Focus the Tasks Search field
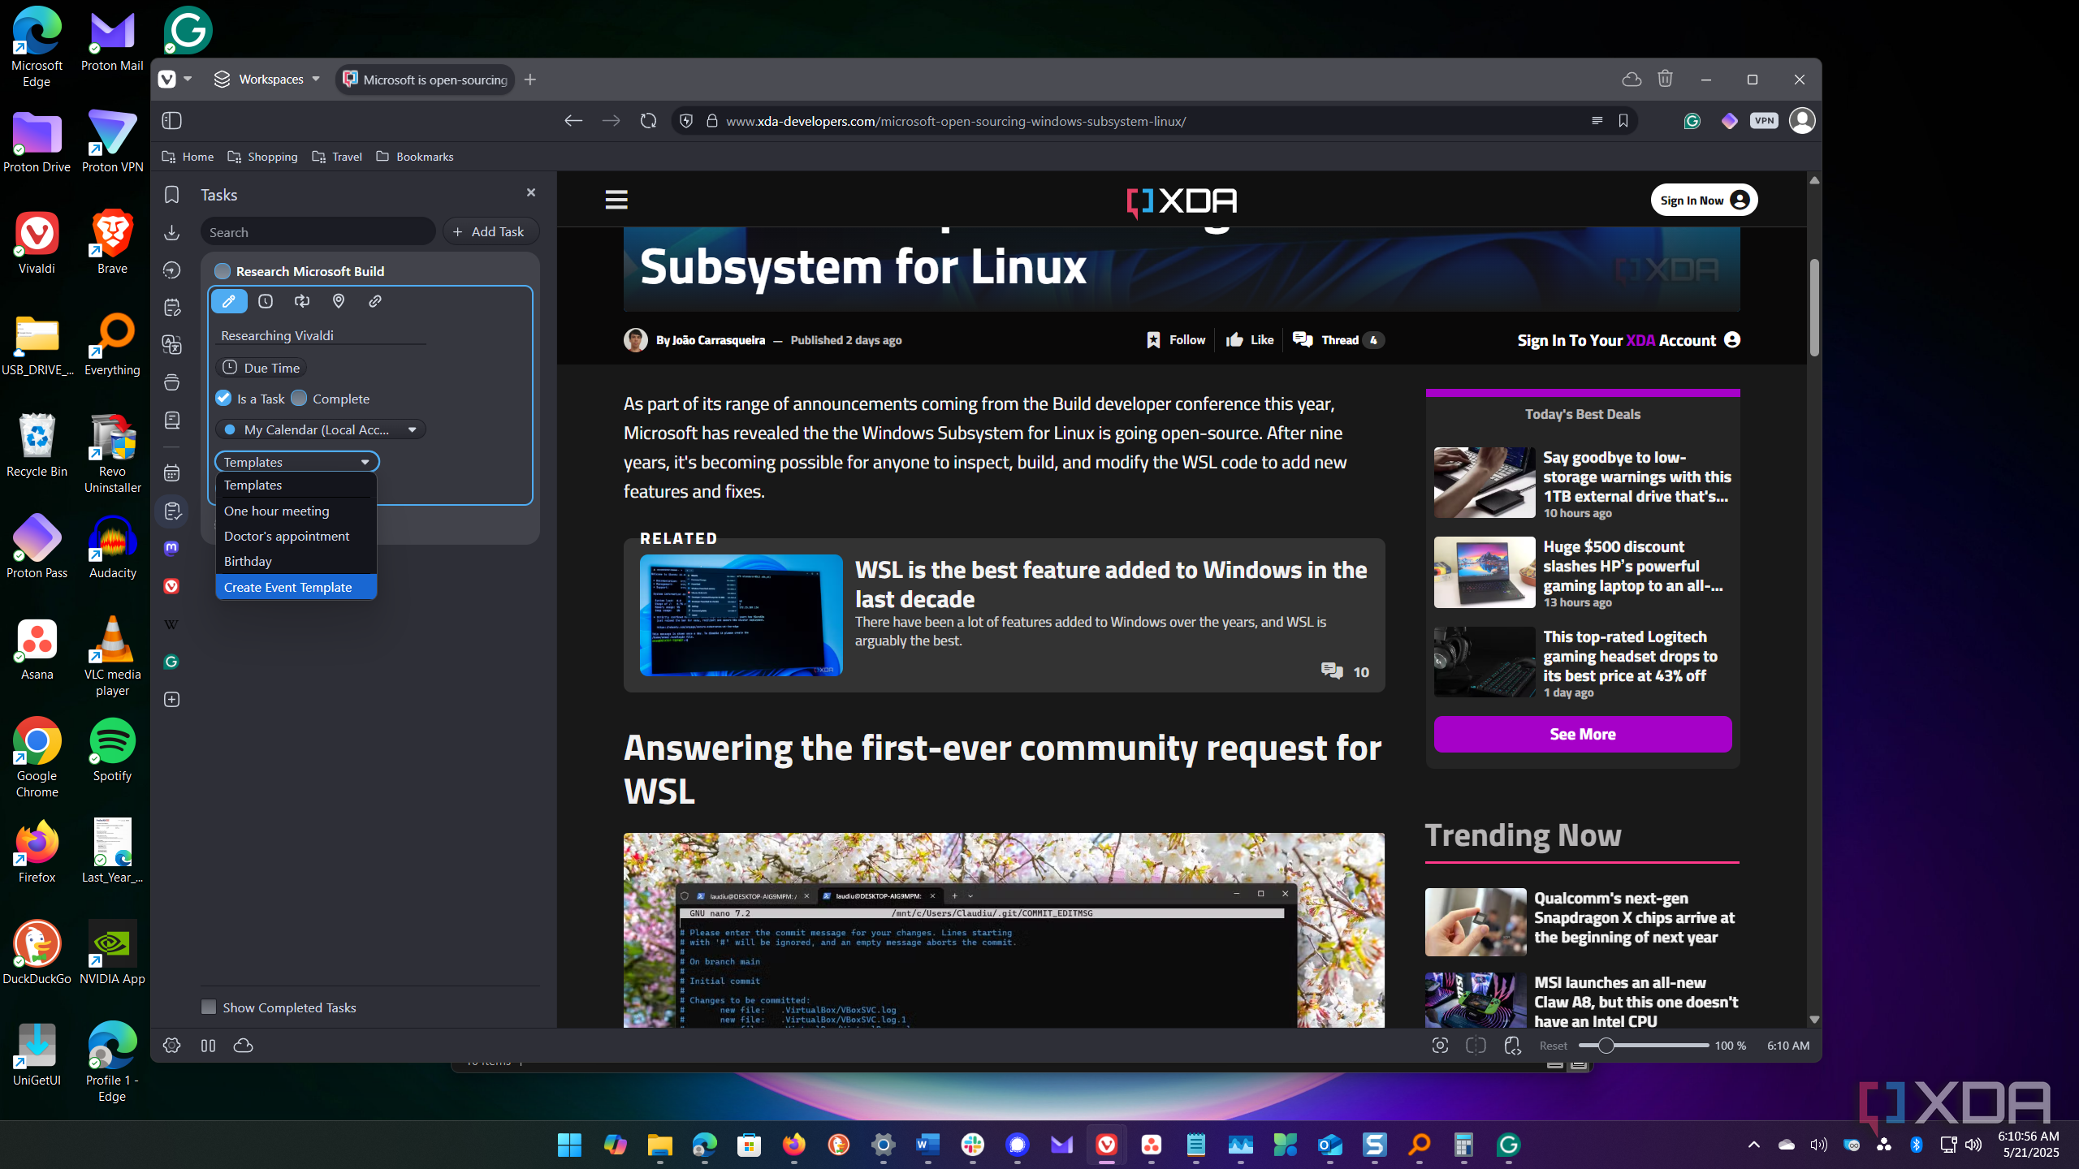This screenshot has width=2079, height=1169. tap(318, 232)
